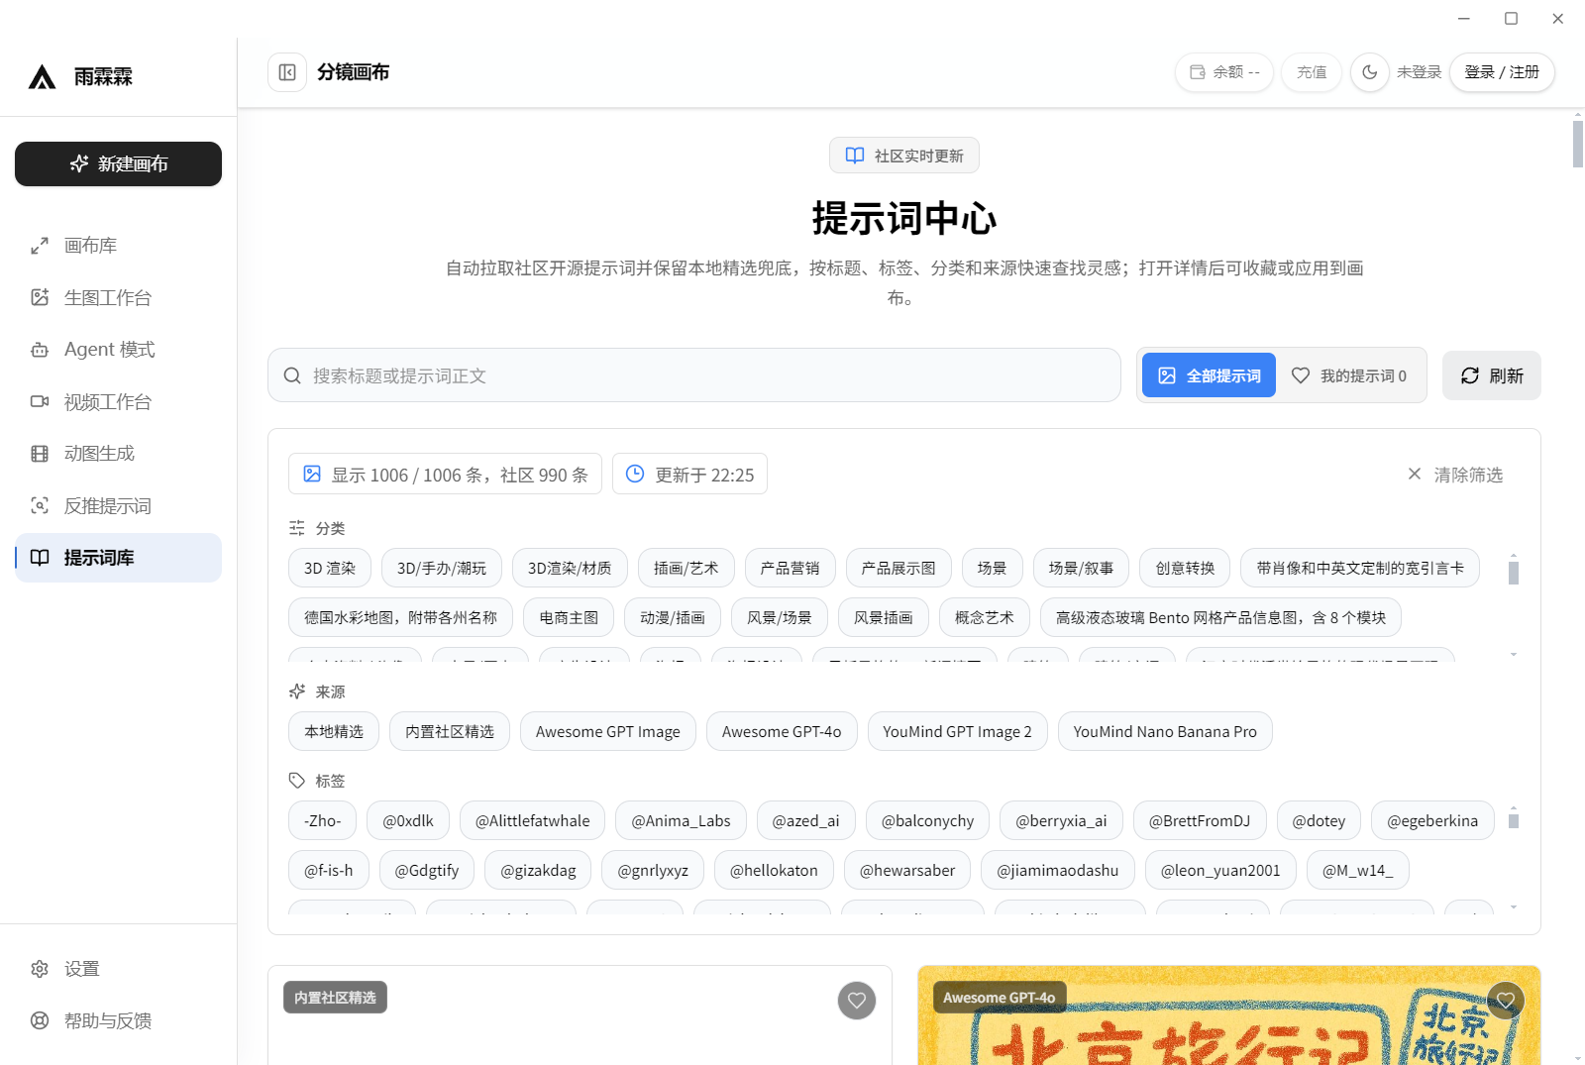Favorite the Awesome GPT-4o card with its heart icon
The height and width of the screenshot is (1065, 1585).
click(x=1506, y=1001)
